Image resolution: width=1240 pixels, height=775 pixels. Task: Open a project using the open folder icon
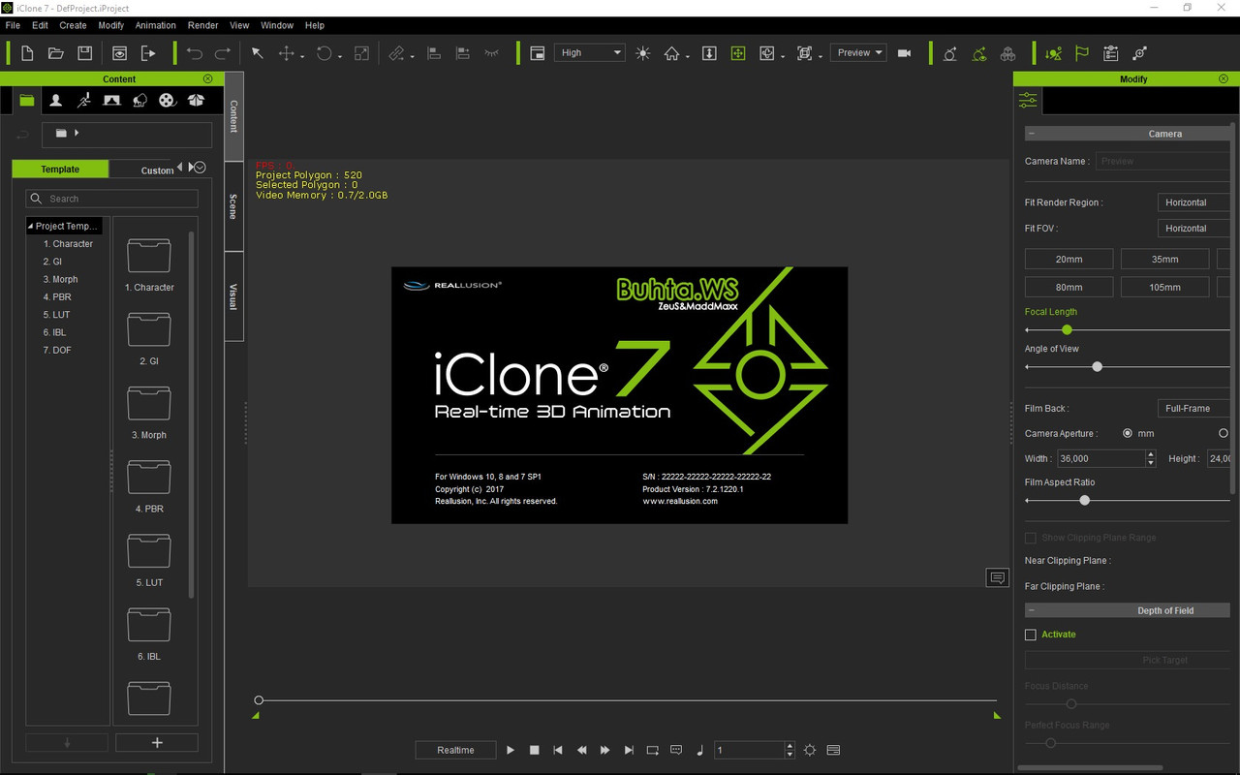55,53
